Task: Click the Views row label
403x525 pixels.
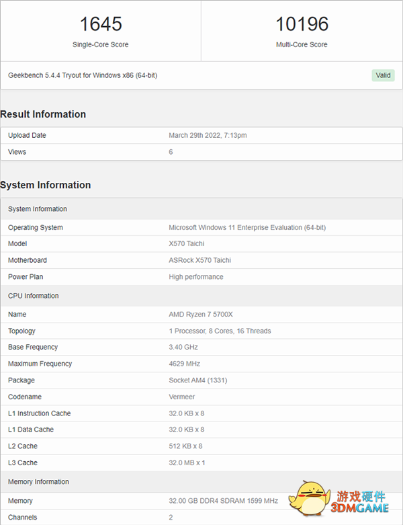Action: click(17, 152)
